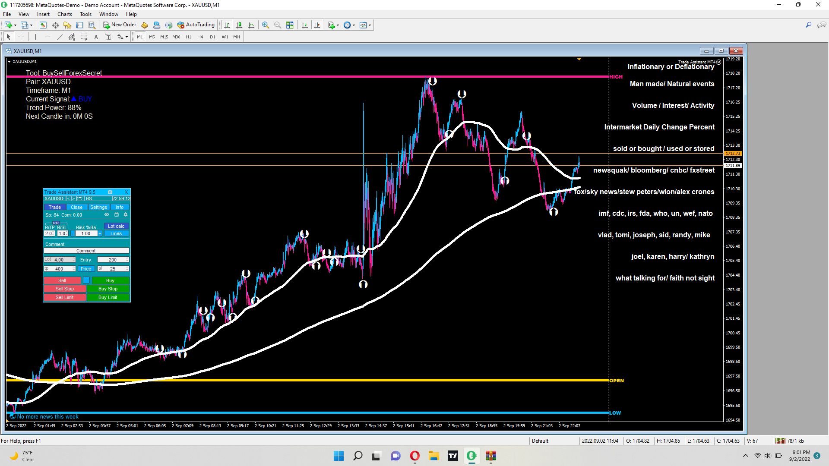Screen dimensions: 829x466
Task: Select the draw trendline tool
Action: click(60, 37)
